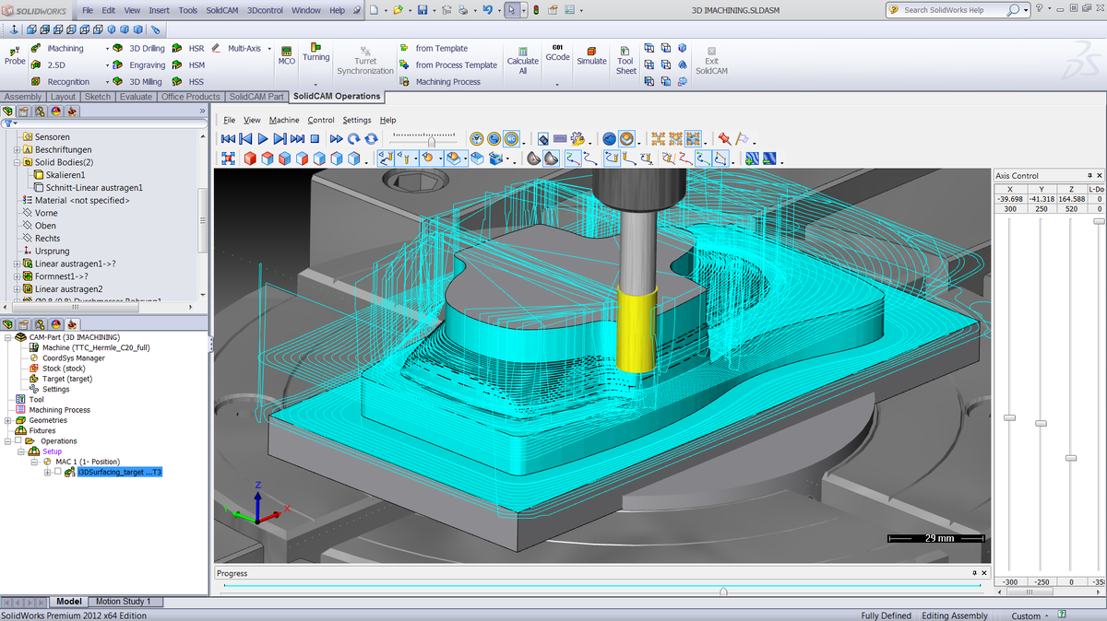Click the Play simulation button
The image size is (1107, 621).
[263, 138]
